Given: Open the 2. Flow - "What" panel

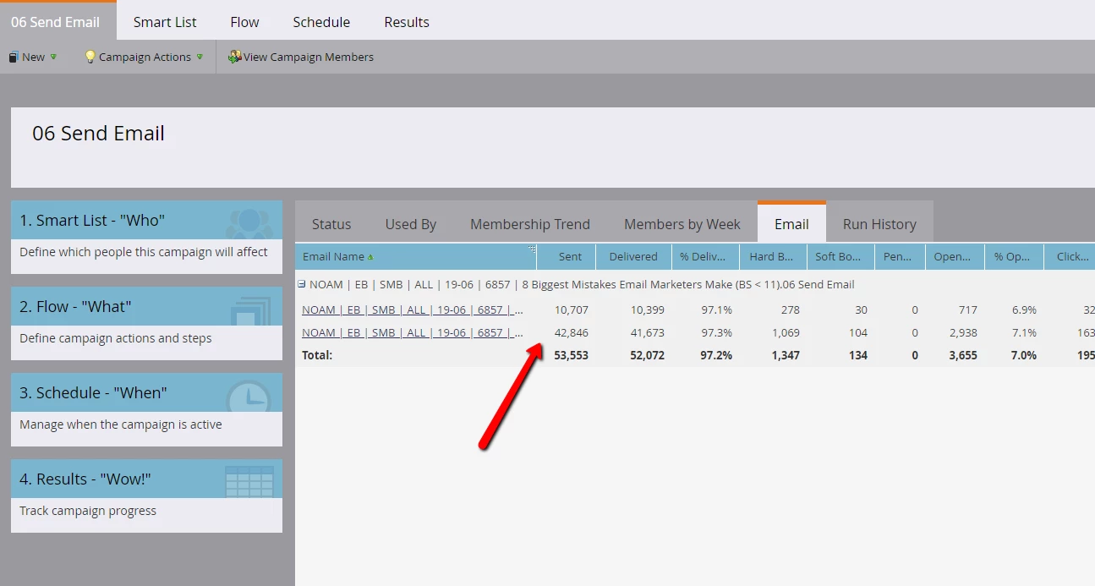Looking at the screenshot, I should click(x=146, y=323).
